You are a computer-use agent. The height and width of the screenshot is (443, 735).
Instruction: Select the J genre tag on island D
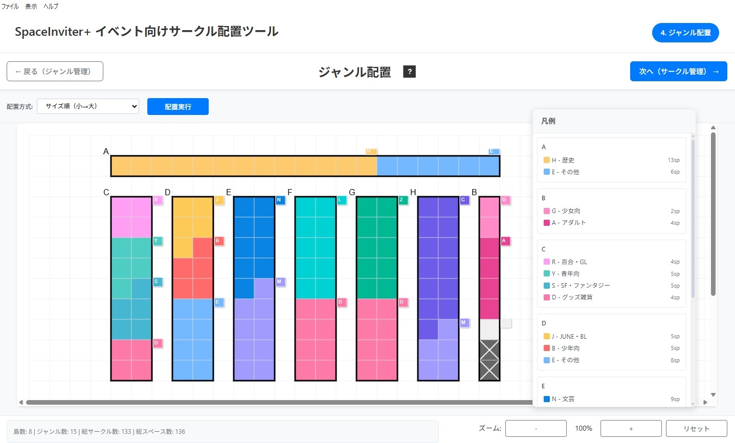(218, 200)
